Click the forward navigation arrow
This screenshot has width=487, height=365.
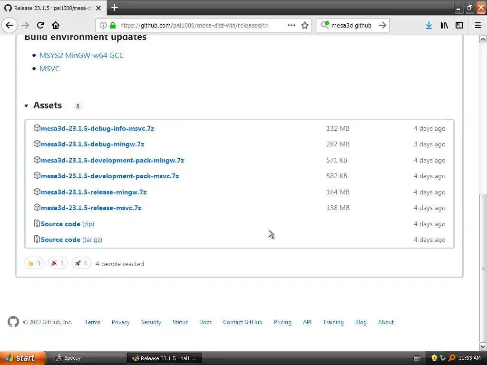tap(25, 25)
